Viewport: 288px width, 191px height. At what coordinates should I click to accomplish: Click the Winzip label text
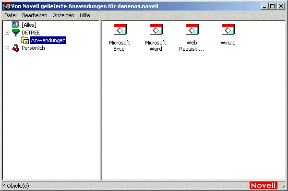coord(228,43)
